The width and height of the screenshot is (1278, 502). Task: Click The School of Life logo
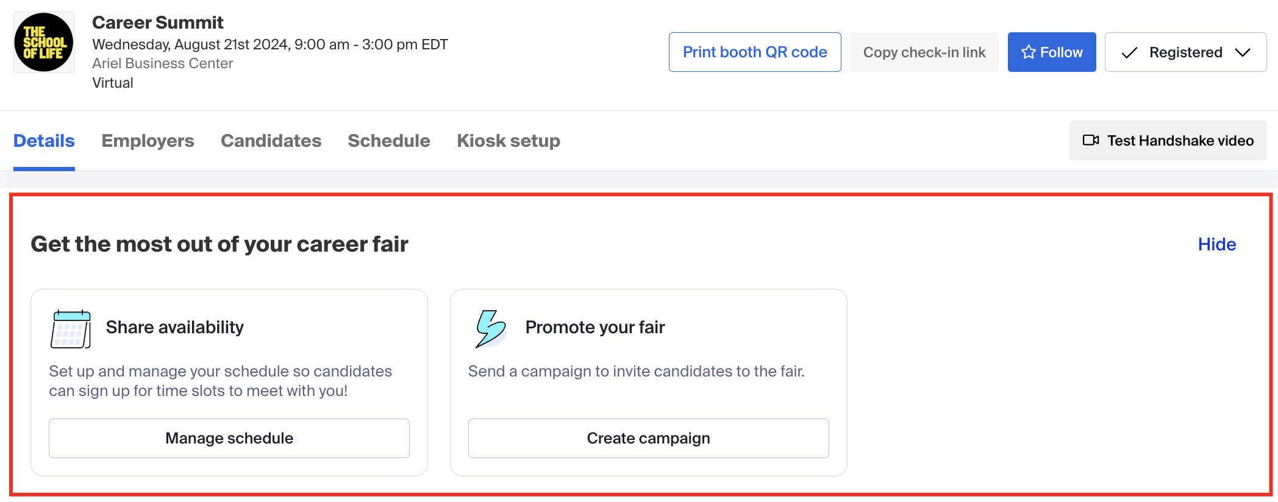pos(44,43)
